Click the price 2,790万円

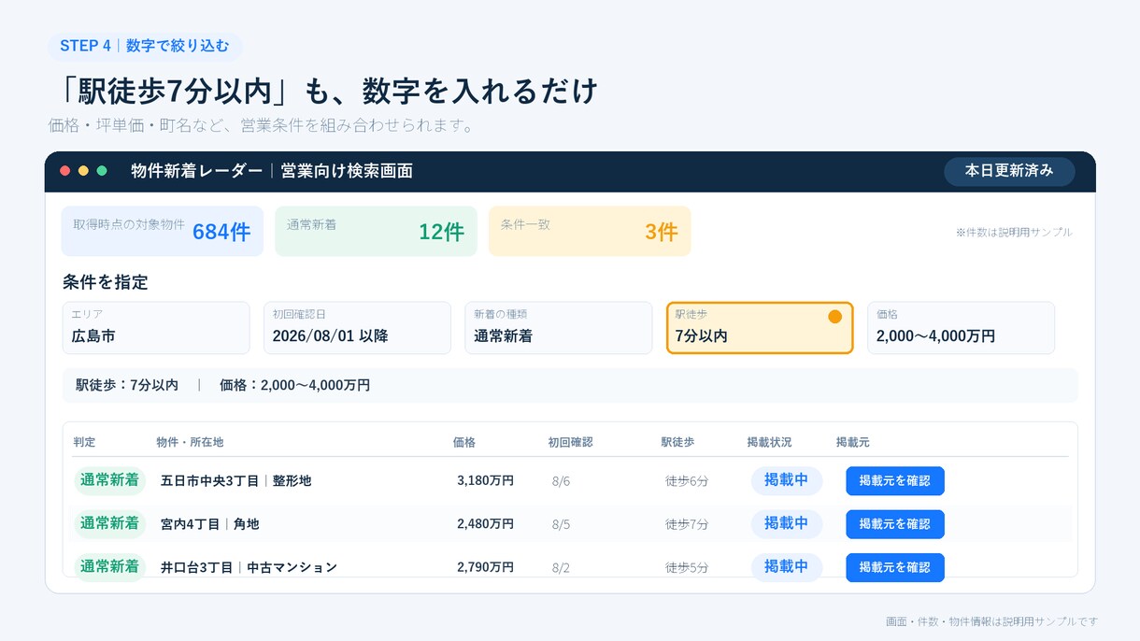pyautogui.click(x=486, y=567)
